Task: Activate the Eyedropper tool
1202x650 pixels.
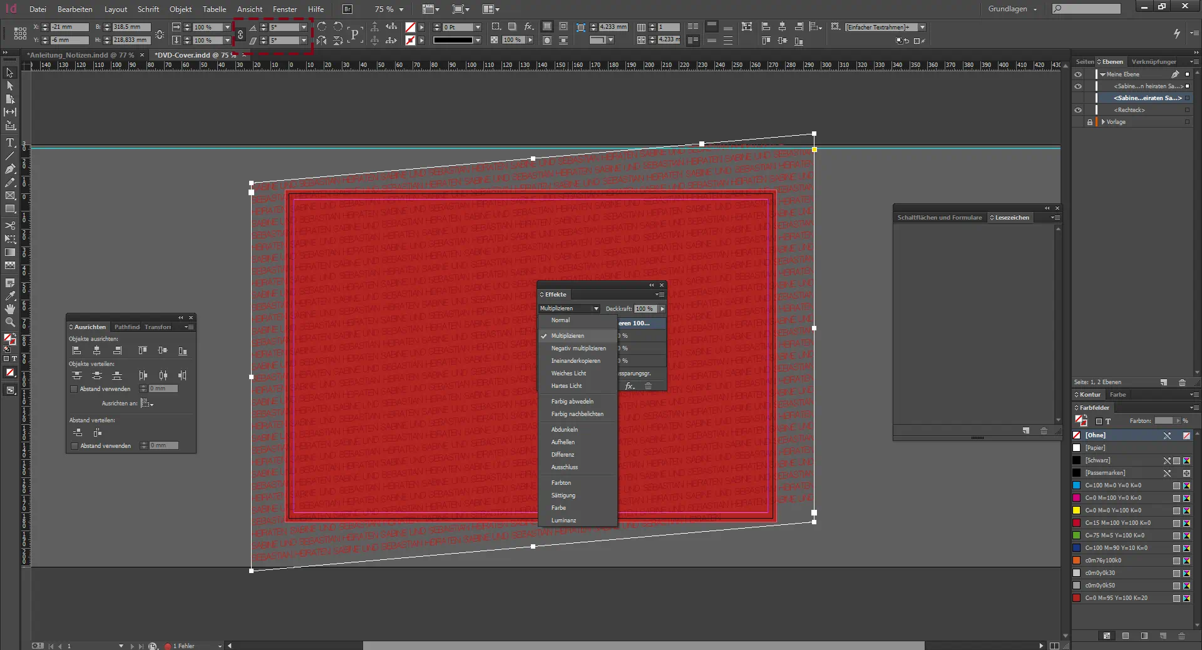Action: (10, 296)
